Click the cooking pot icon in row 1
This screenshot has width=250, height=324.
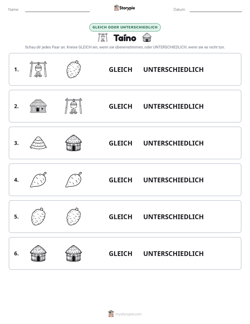click(x=38, y=69)
